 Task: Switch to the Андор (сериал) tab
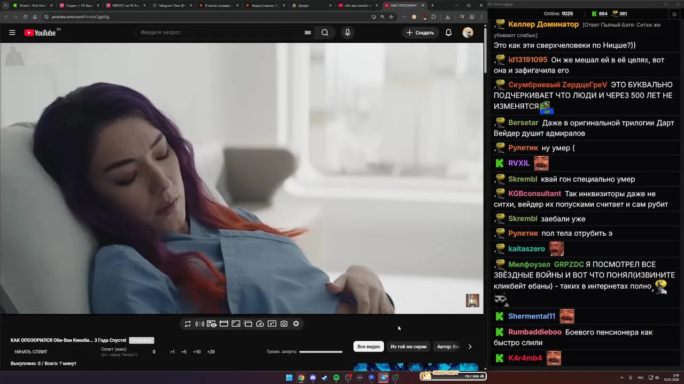(x=265, y=5)
